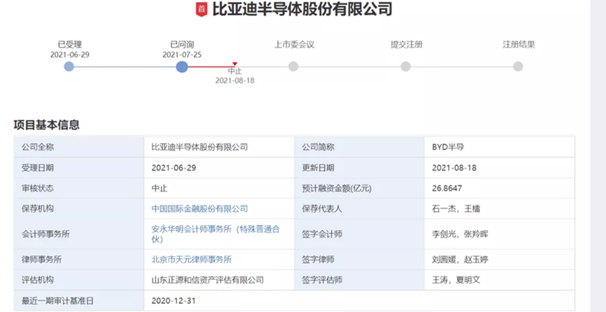The width and height of the screenshot is (606, 312).
Task: Click the value 刘圆媛，赵玉婷
Action: coord(461,259)
